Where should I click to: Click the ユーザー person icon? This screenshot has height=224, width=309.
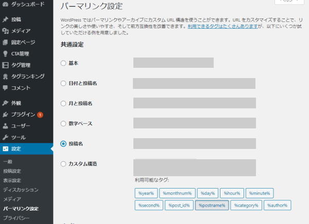(x=6, y=126)
